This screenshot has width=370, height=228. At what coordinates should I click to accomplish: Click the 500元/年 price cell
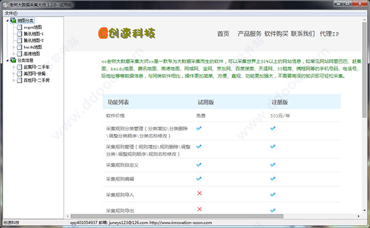tap(280, 115)
